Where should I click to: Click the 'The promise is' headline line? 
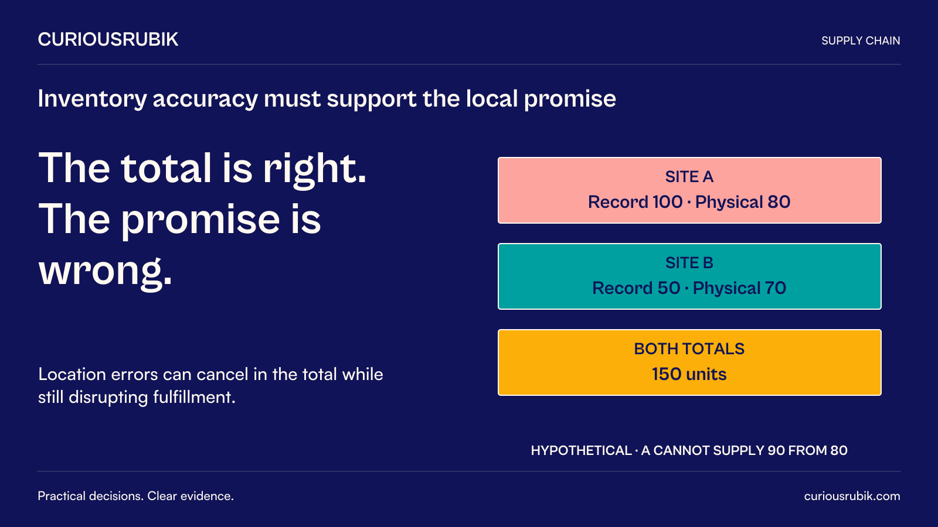(x=179, y=220)
